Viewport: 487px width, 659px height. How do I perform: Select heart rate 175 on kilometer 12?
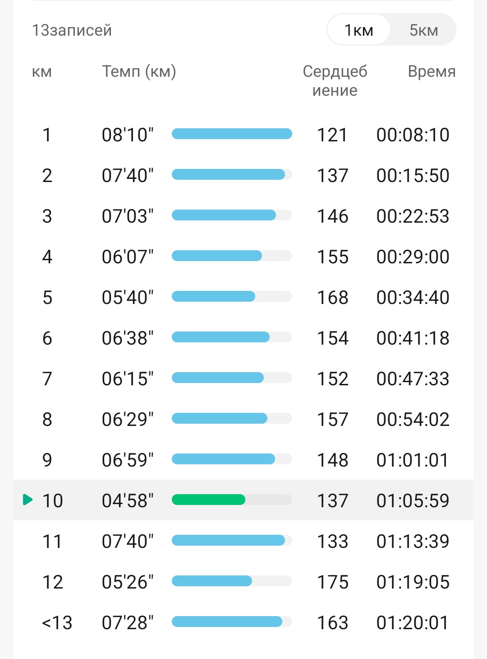pyautogui.click(x=333, y=582)
